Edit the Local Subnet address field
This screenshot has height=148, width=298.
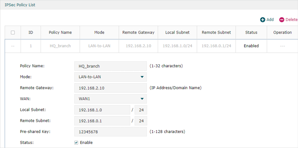click(x=102, y=110)
